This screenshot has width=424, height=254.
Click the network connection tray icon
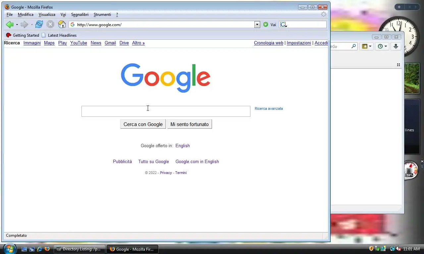392,249
